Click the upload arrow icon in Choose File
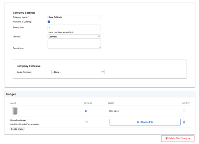The image size is (199, 144). [x=138, y=122]
